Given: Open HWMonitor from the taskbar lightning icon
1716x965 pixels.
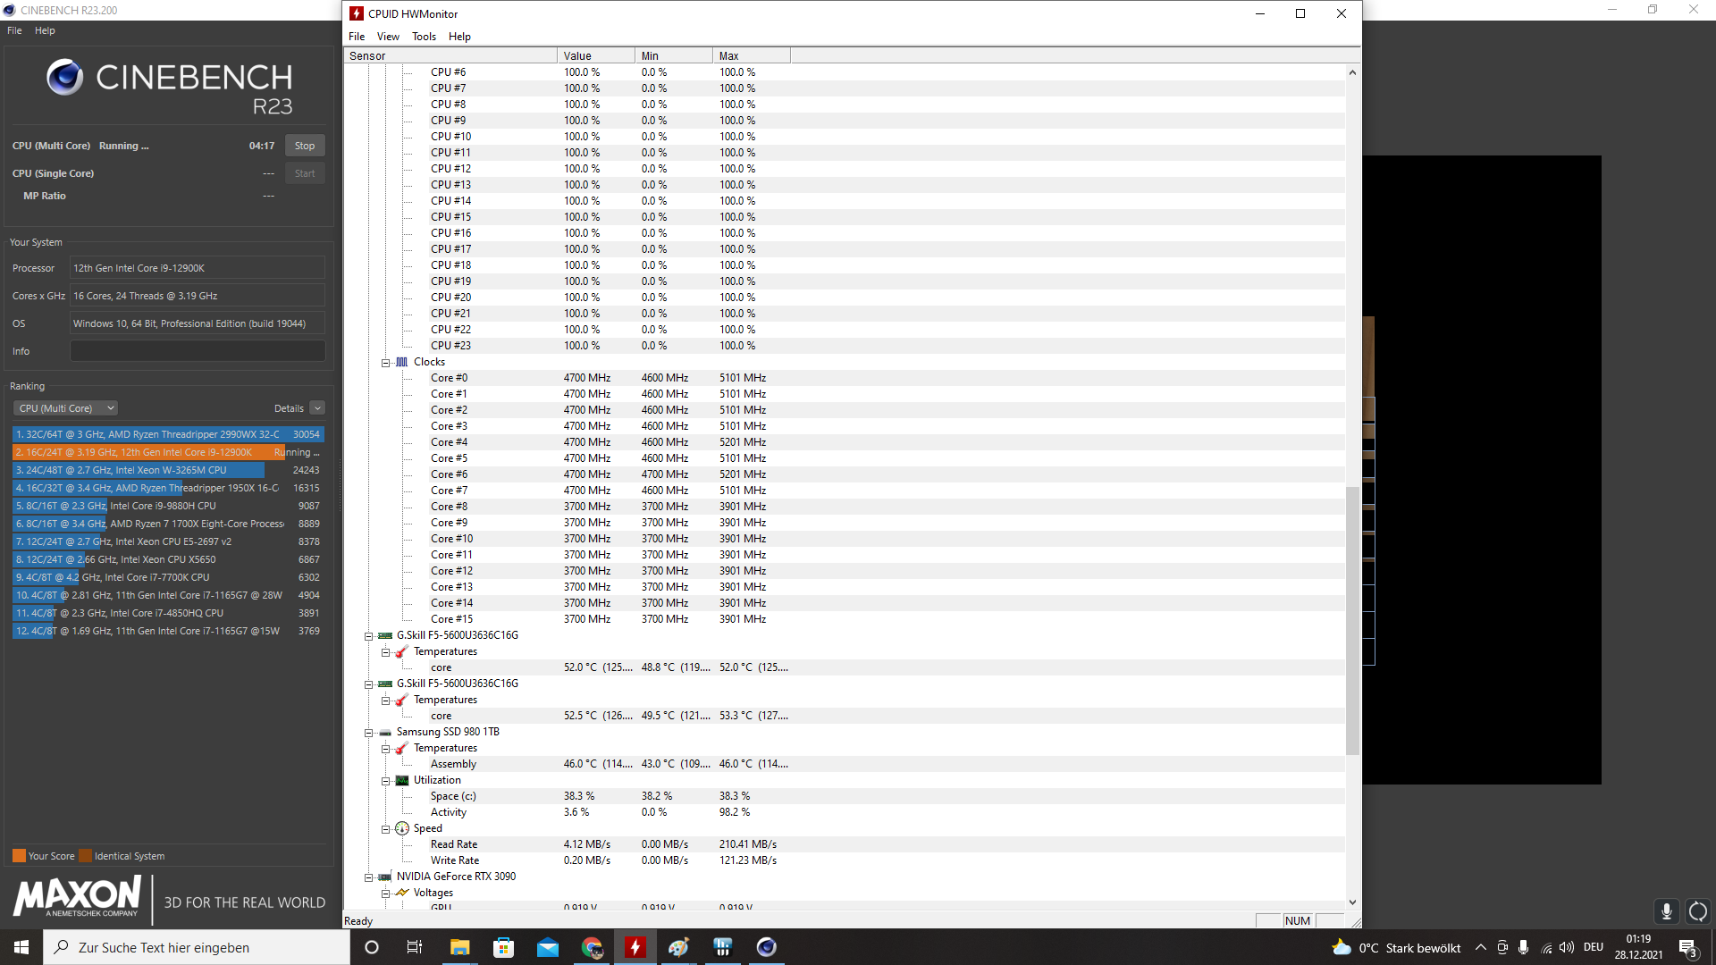Looking at the screenshot, I should tap(635, 947).
